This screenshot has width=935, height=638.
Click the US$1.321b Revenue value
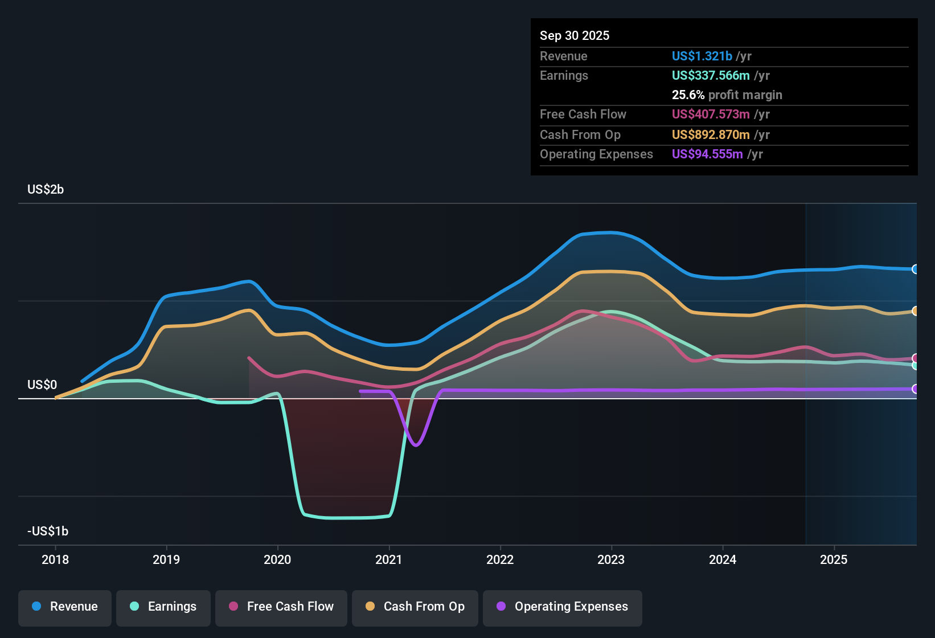(x=702, y=56)
